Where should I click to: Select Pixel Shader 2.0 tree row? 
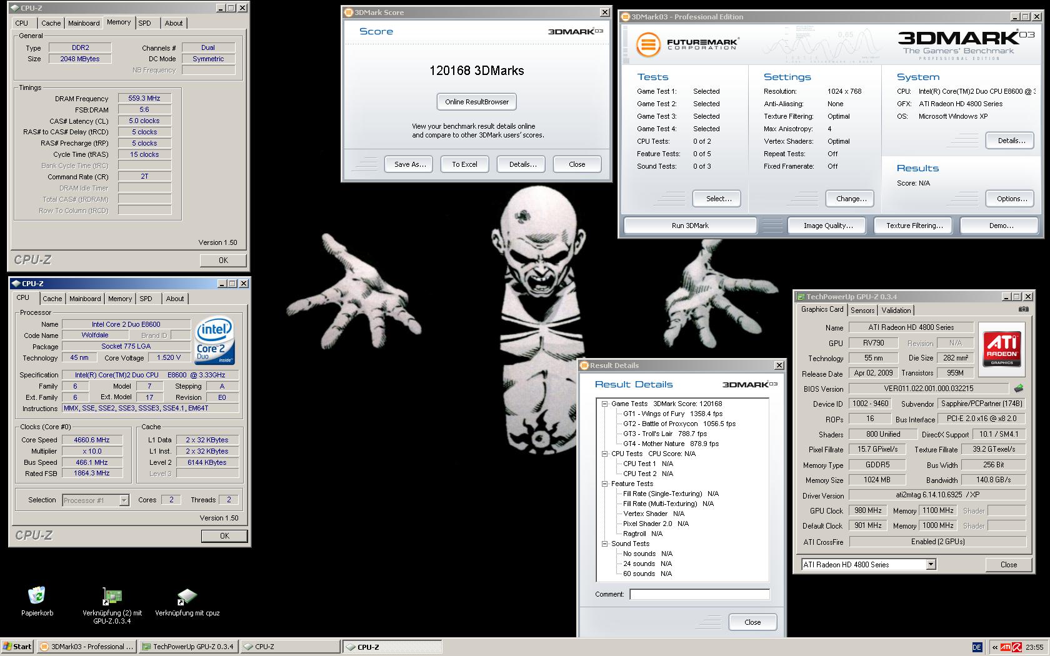[656, 524]
